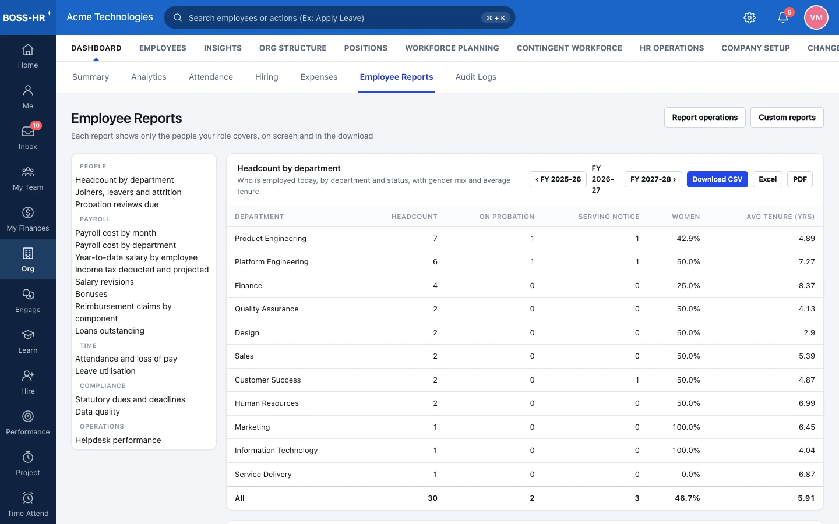Open the Loans outstanding report
Screen dimensions: 839x524
[x=110, y=331]
